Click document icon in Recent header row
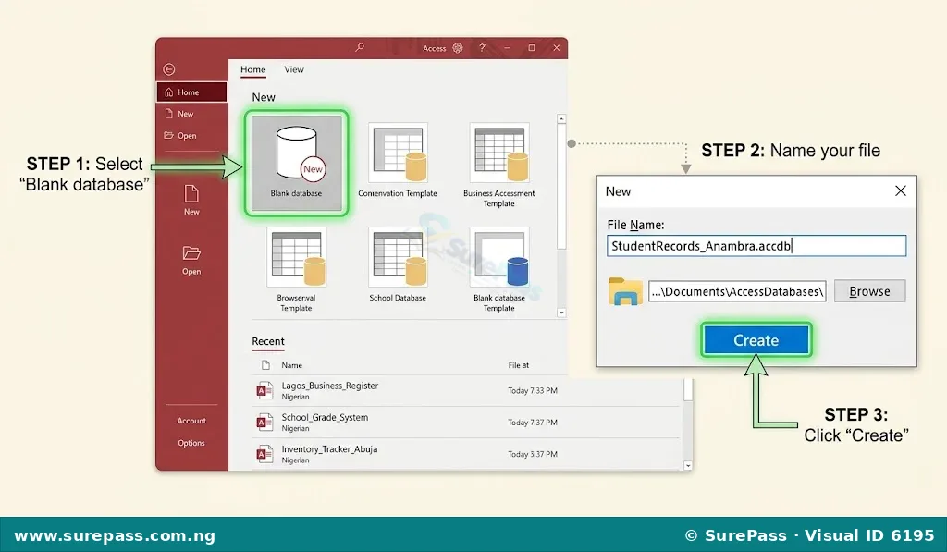Screen dimensions: 947x552 click(x=265, y=365)
